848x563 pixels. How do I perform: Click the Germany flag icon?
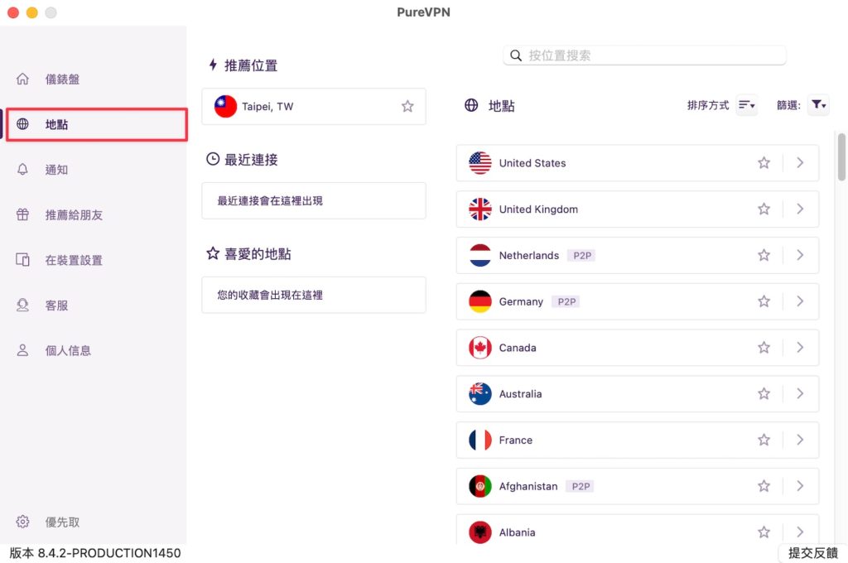point(480,301)
